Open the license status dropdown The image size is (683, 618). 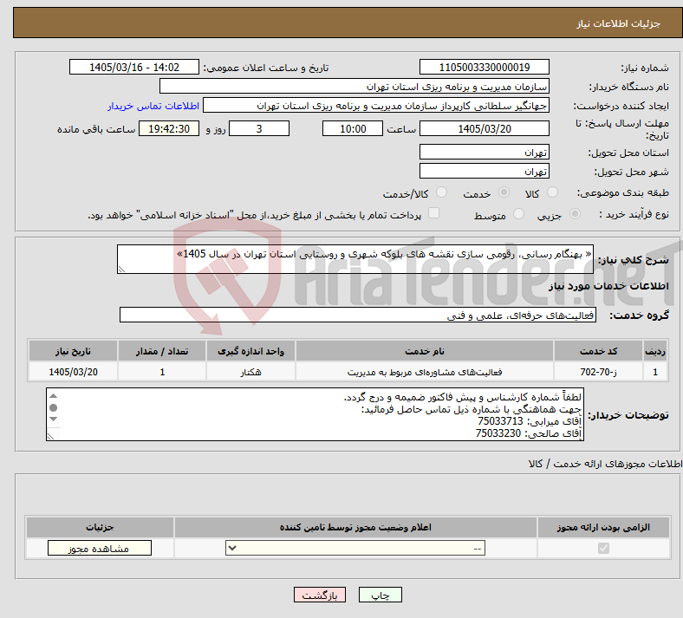tap(355, 548)
